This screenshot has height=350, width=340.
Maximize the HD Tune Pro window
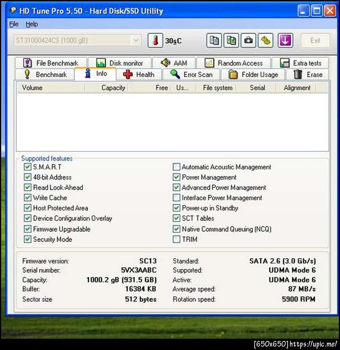[317, 10]
